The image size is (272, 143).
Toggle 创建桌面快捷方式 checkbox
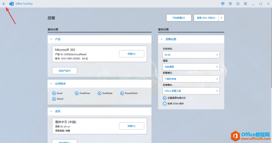point(165,98)
